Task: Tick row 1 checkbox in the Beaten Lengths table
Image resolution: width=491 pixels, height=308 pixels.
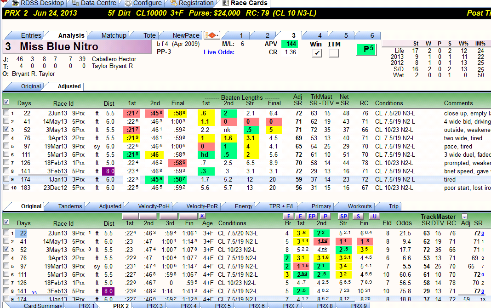Action: coord(6,113)
